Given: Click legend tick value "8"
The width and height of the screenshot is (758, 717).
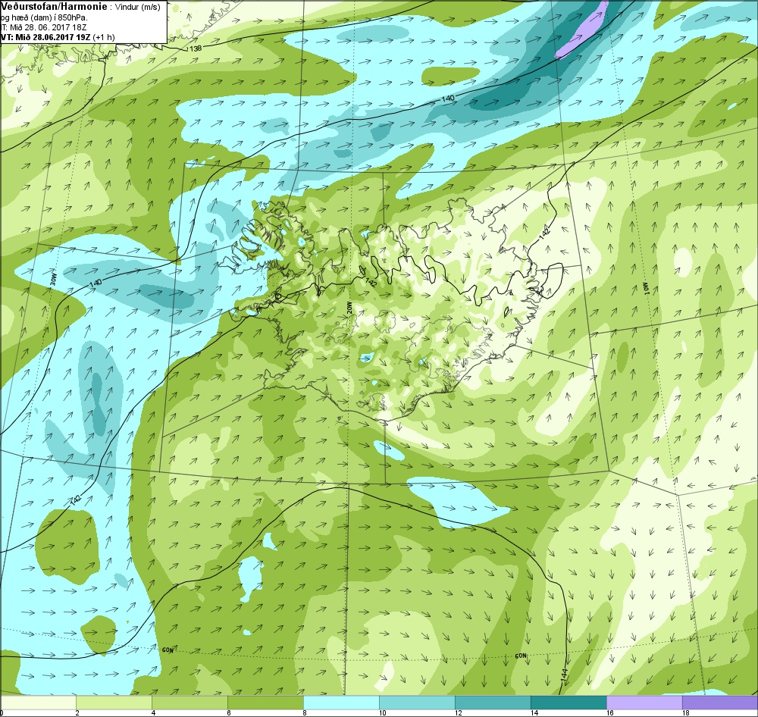Looking at the screenshot, I should (x=305, y=712).
